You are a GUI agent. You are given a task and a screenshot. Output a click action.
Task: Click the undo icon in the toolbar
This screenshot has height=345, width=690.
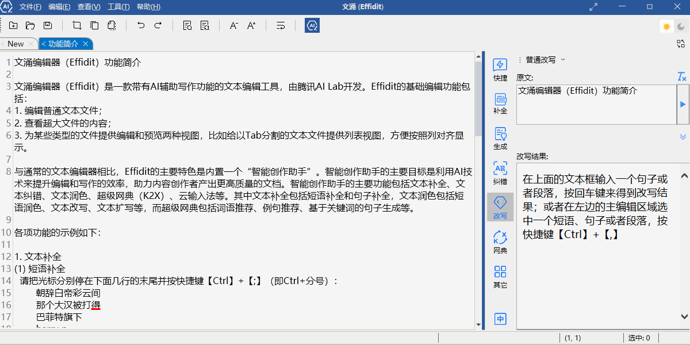point(141,25)
